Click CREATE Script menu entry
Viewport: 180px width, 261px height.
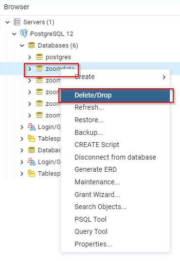point(115,145)
